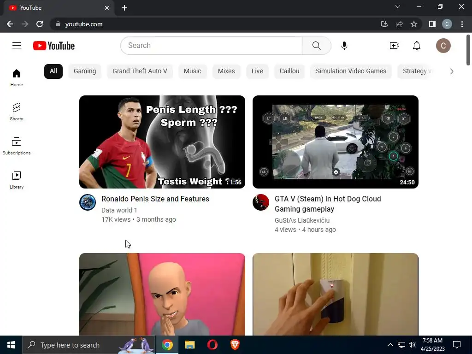Open video titled GTA V (Steam) in Hot Dog Cloud

pos(328,204)
